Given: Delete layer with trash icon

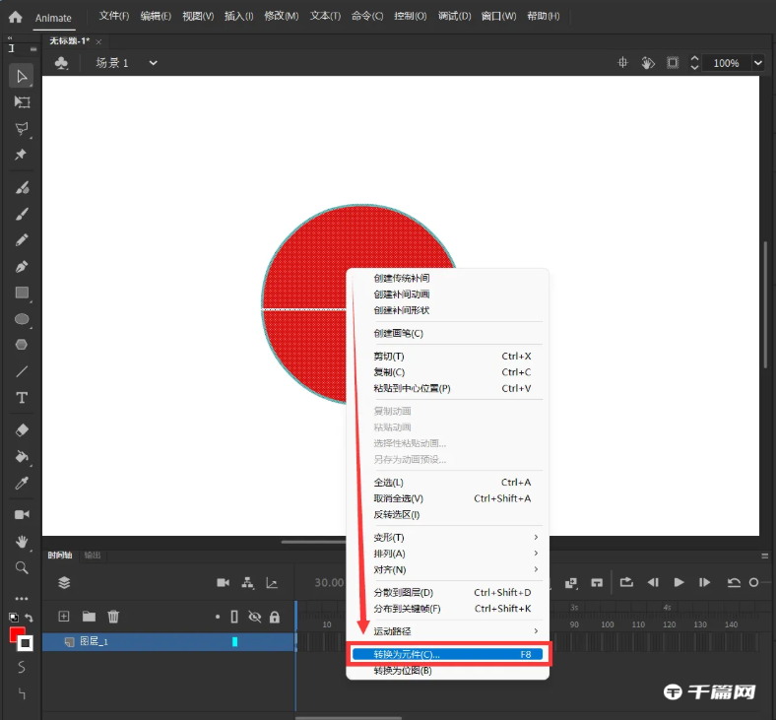Looking at the screenshot, I should [113, 617].
